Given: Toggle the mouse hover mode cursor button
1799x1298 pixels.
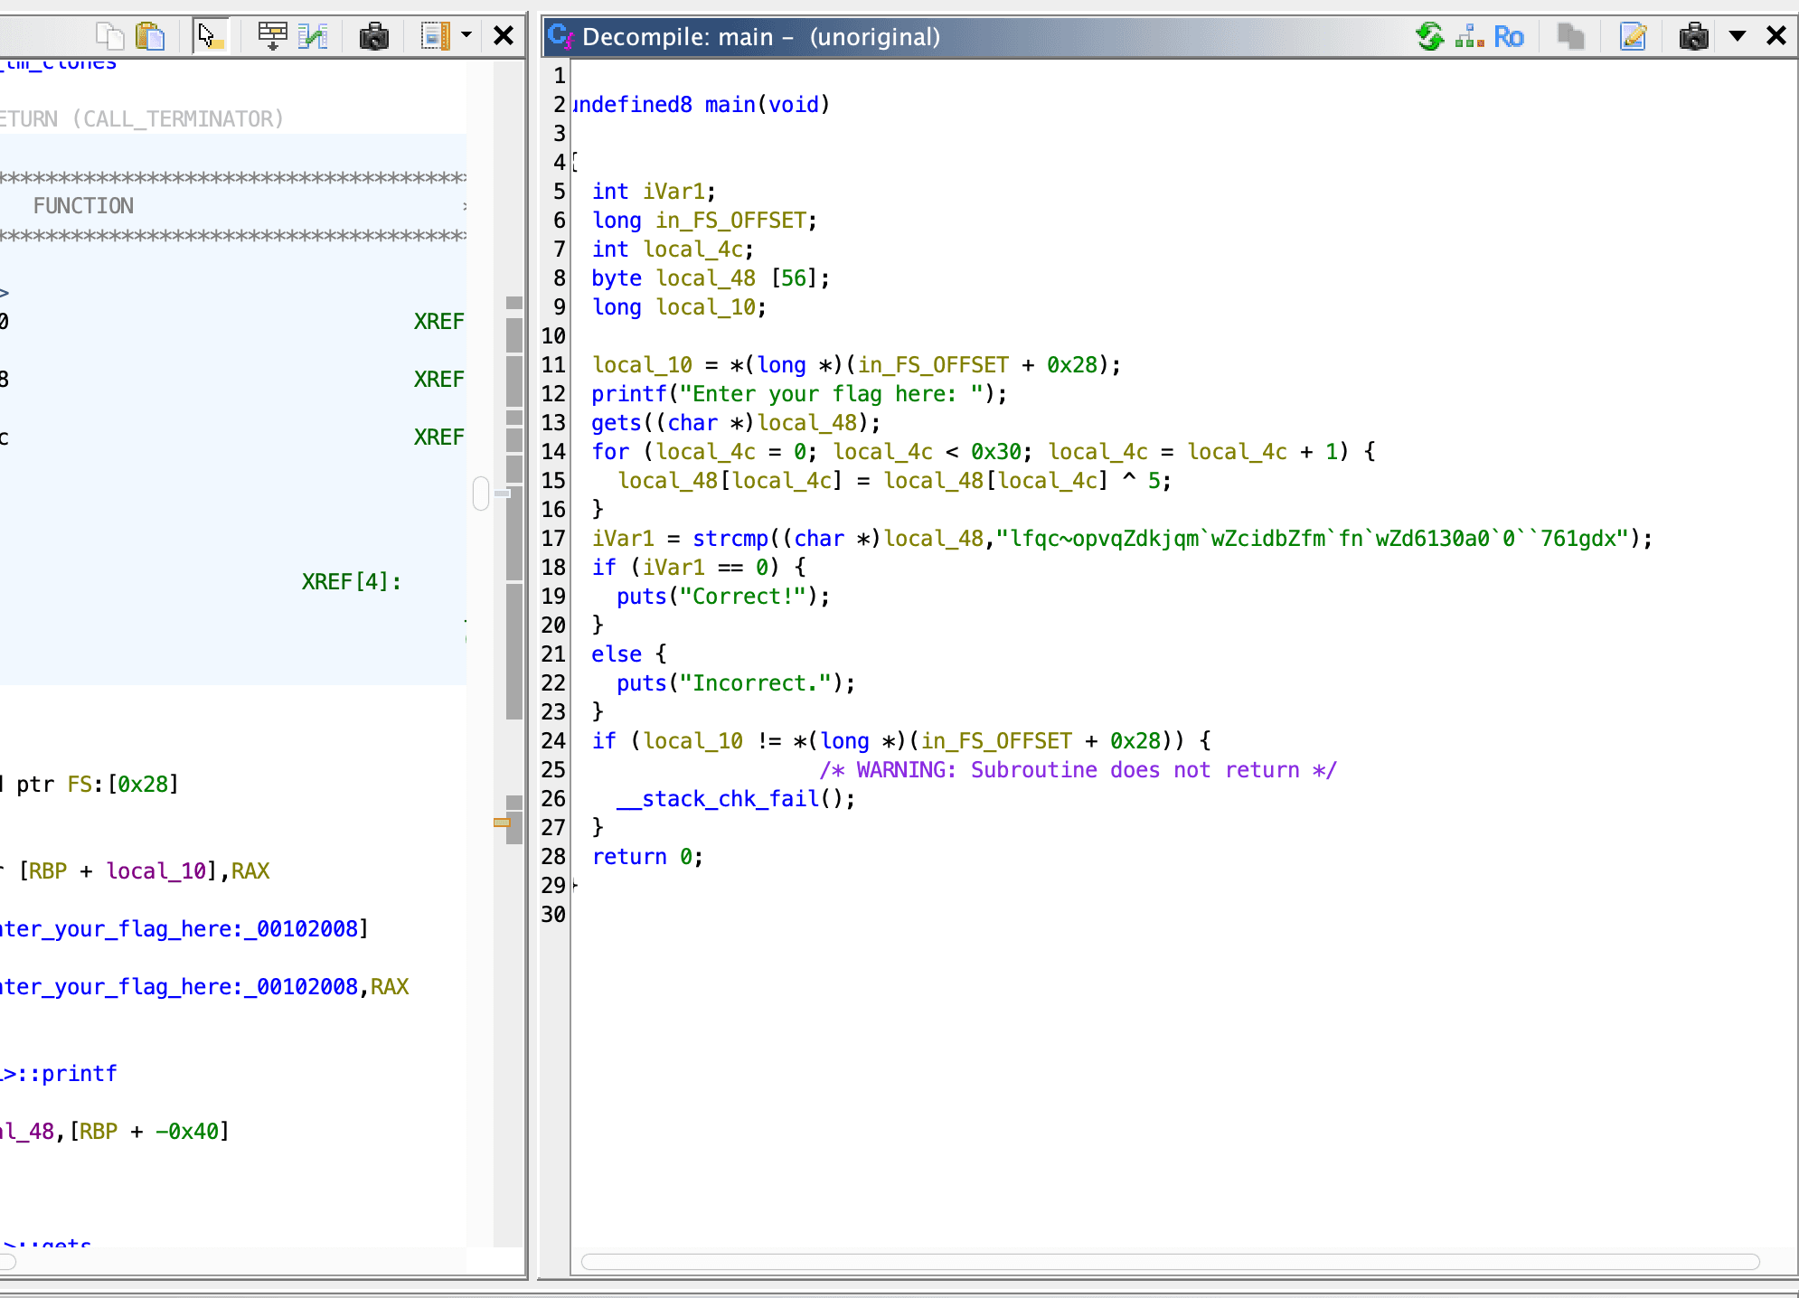Looking at the screenshot, I should click(x=211, y=36).
